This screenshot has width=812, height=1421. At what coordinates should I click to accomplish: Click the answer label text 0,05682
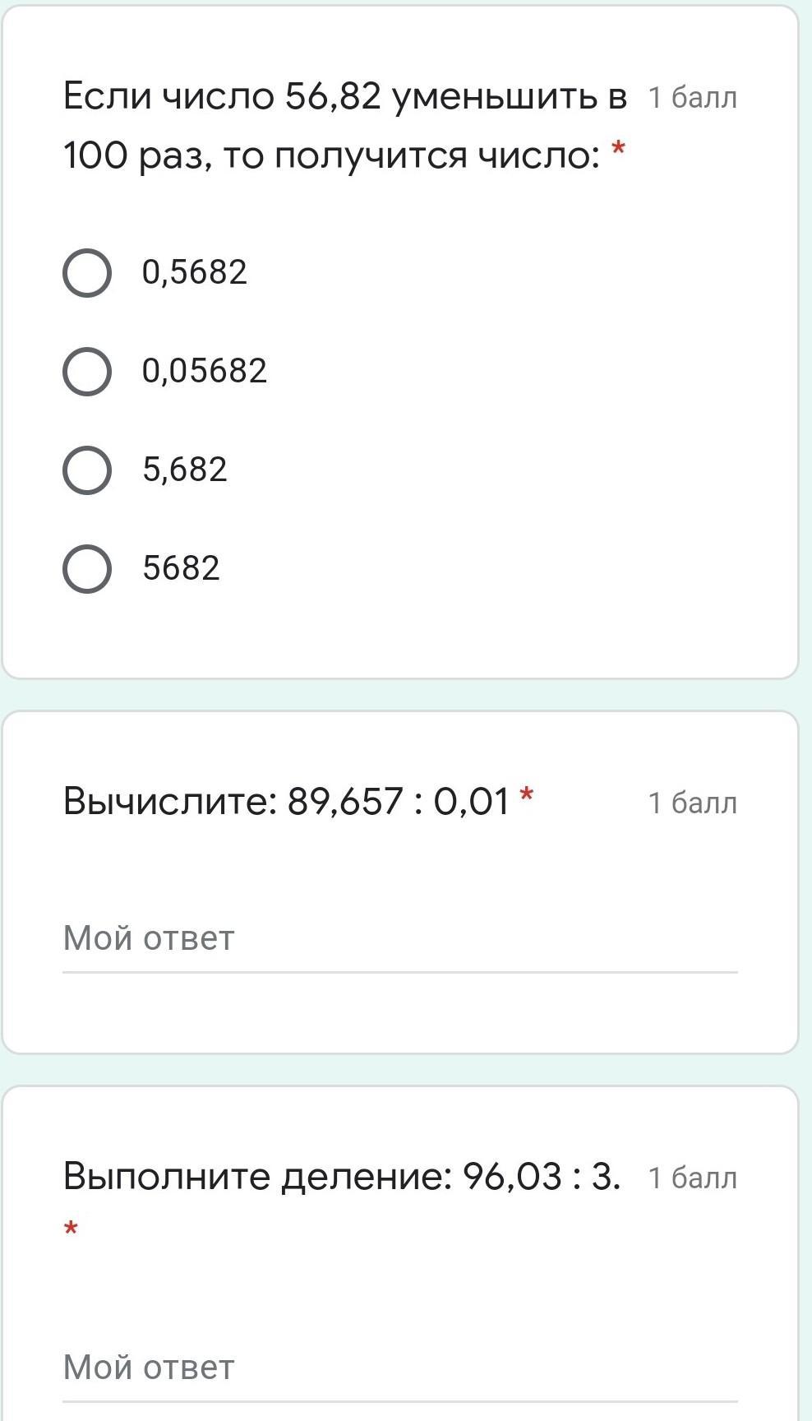tap(205, 372)
